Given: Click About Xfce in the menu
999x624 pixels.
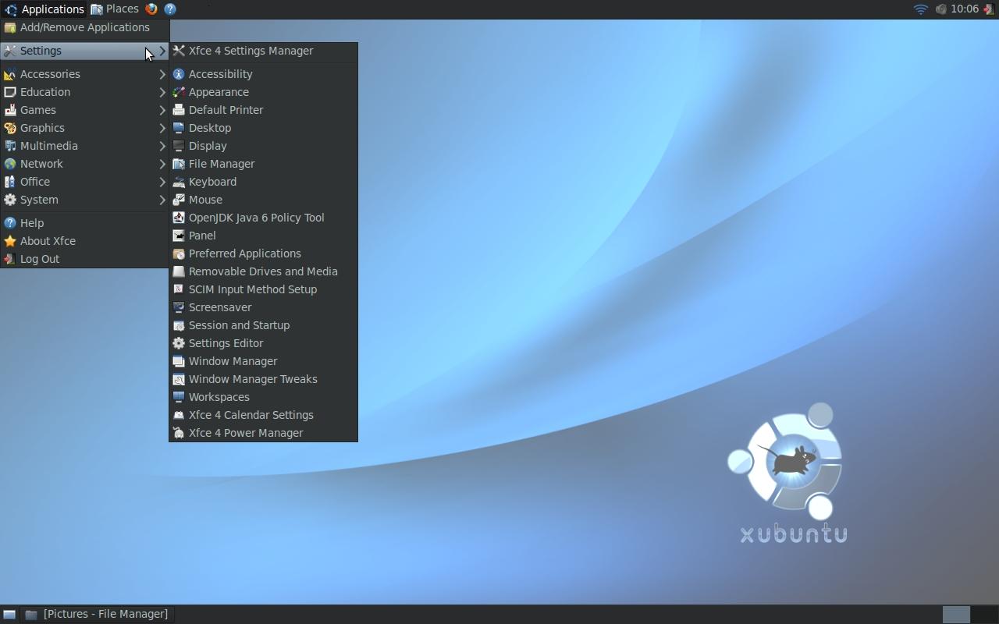Looking at the screenshot, I should [48, 241].
